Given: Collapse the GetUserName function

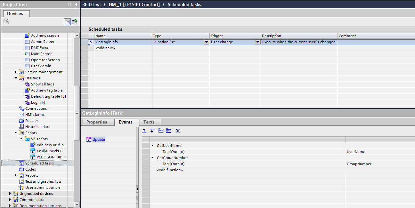Looking at the screenshot, I should [x=152, y=146].
